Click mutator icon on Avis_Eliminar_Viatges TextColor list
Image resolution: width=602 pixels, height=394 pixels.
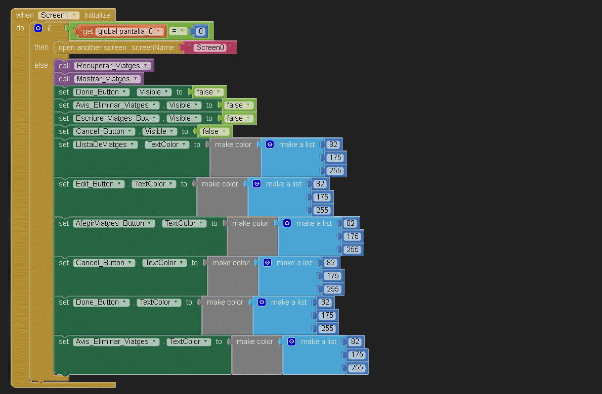pyautogui.click(x=292, y=341)
